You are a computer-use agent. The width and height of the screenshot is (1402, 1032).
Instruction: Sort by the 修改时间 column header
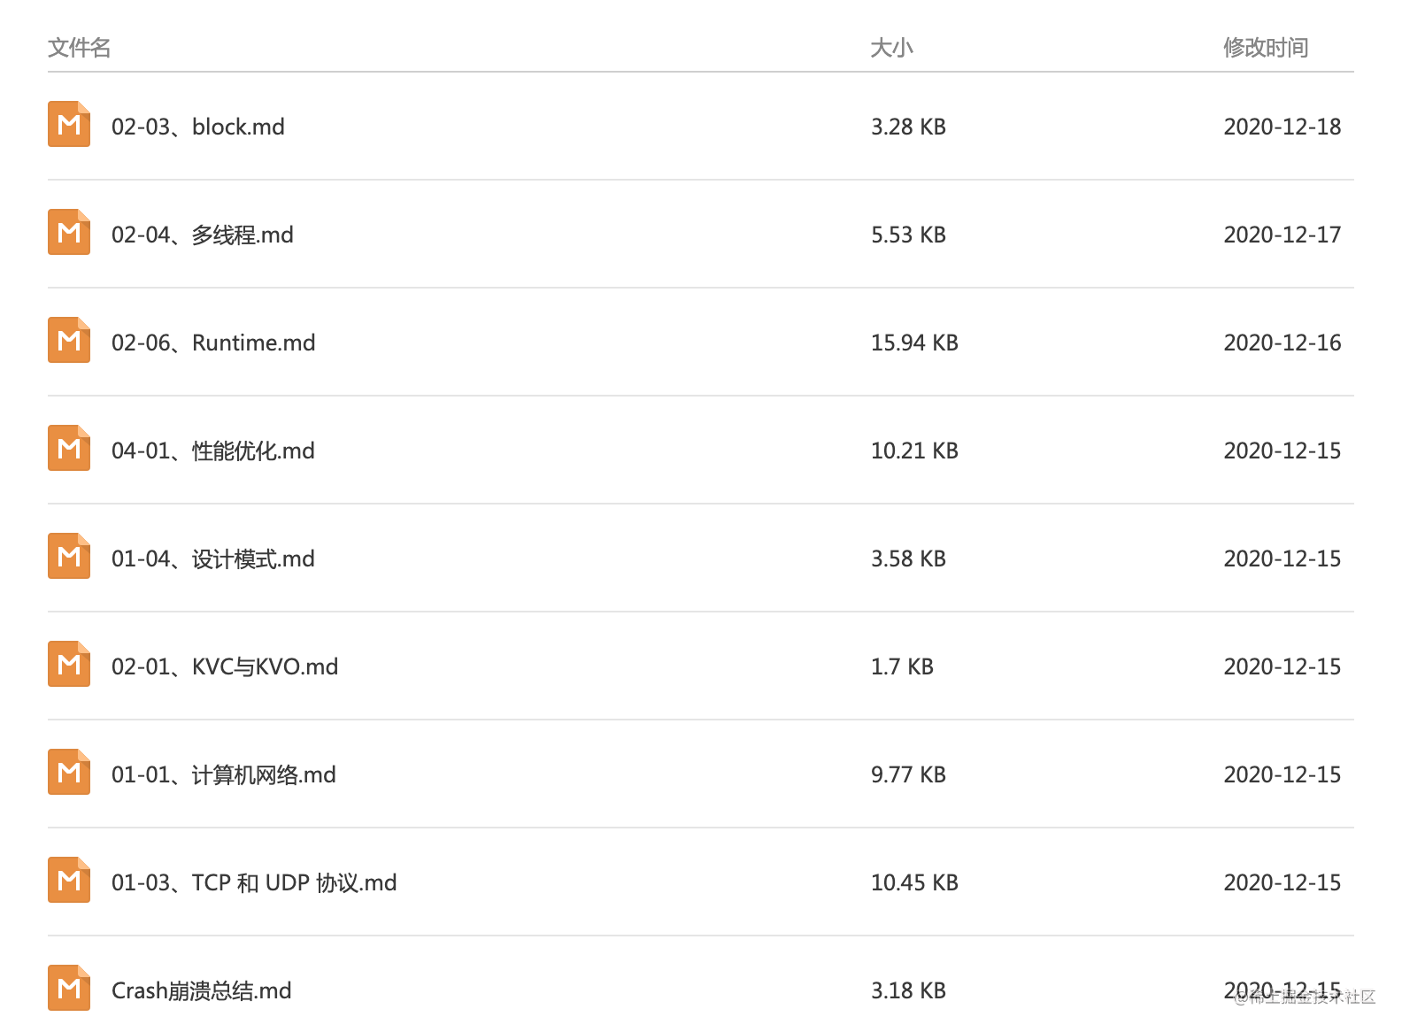point(1266,48)
